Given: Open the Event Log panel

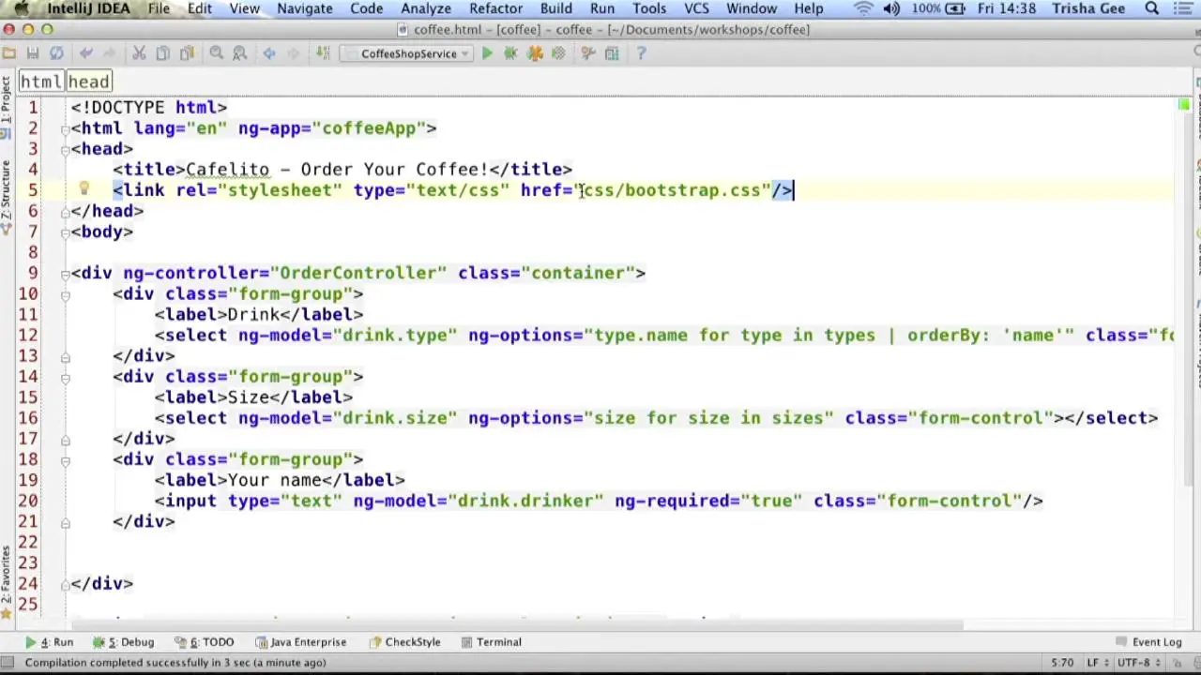Looking at the screenshot, I should pyautogui.click(x=1148, y=642).
